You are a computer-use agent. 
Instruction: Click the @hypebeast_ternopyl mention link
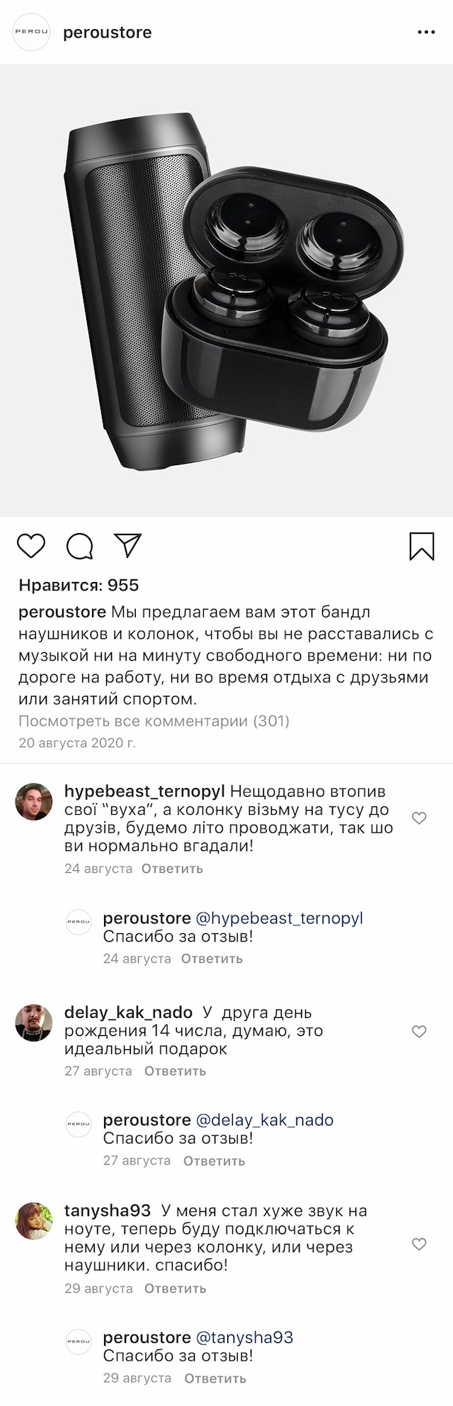278,918
